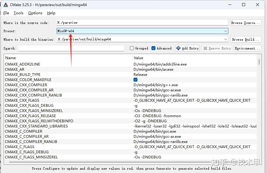The image size is (267, 173).
Task: Select the CMAKE_CXX_COMPILER_RANLIB entry
Action: 33,95
